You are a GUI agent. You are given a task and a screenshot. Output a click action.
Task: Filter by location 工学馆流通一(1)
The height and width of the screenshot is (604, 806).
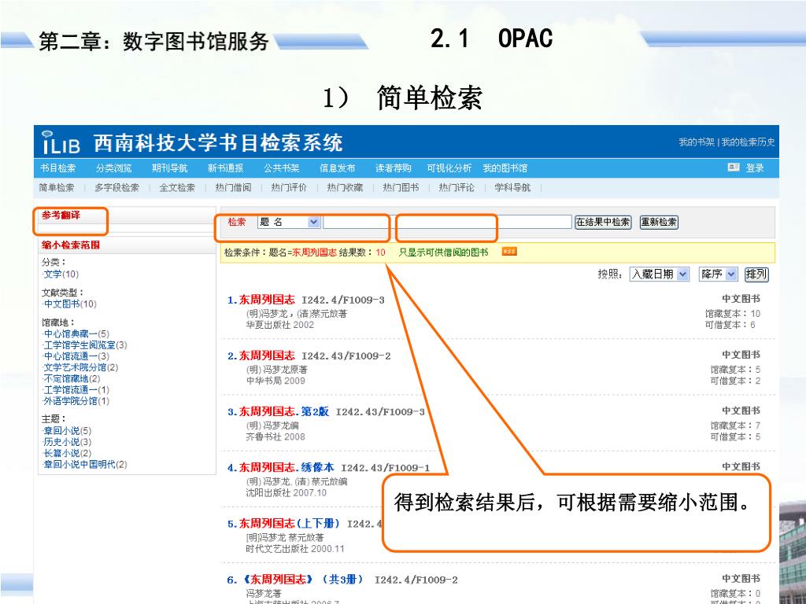76,390
